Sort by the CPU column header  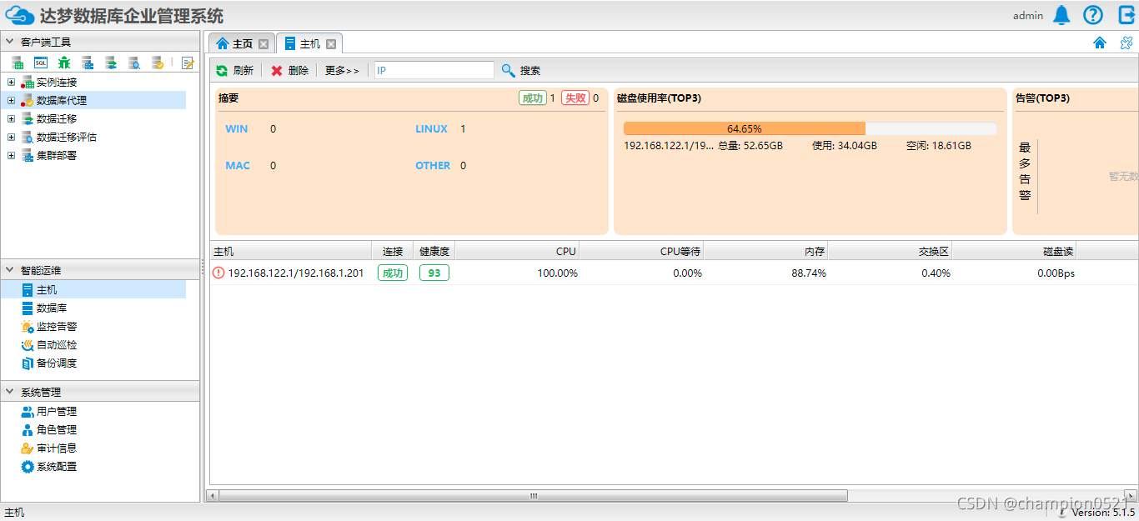point(517,251)
